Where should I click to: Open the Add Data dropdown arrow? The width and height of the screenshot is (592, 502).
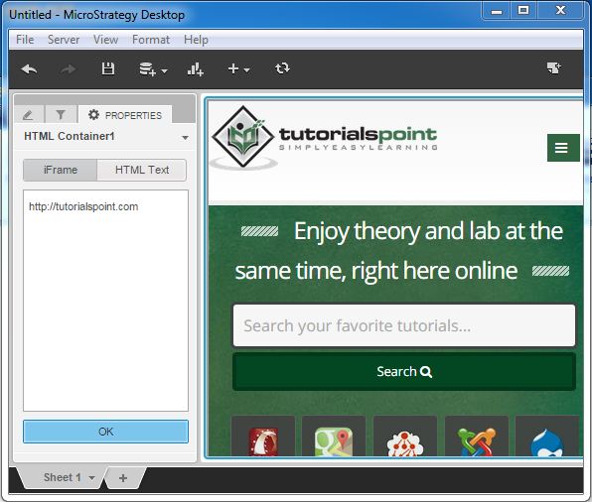164,70
